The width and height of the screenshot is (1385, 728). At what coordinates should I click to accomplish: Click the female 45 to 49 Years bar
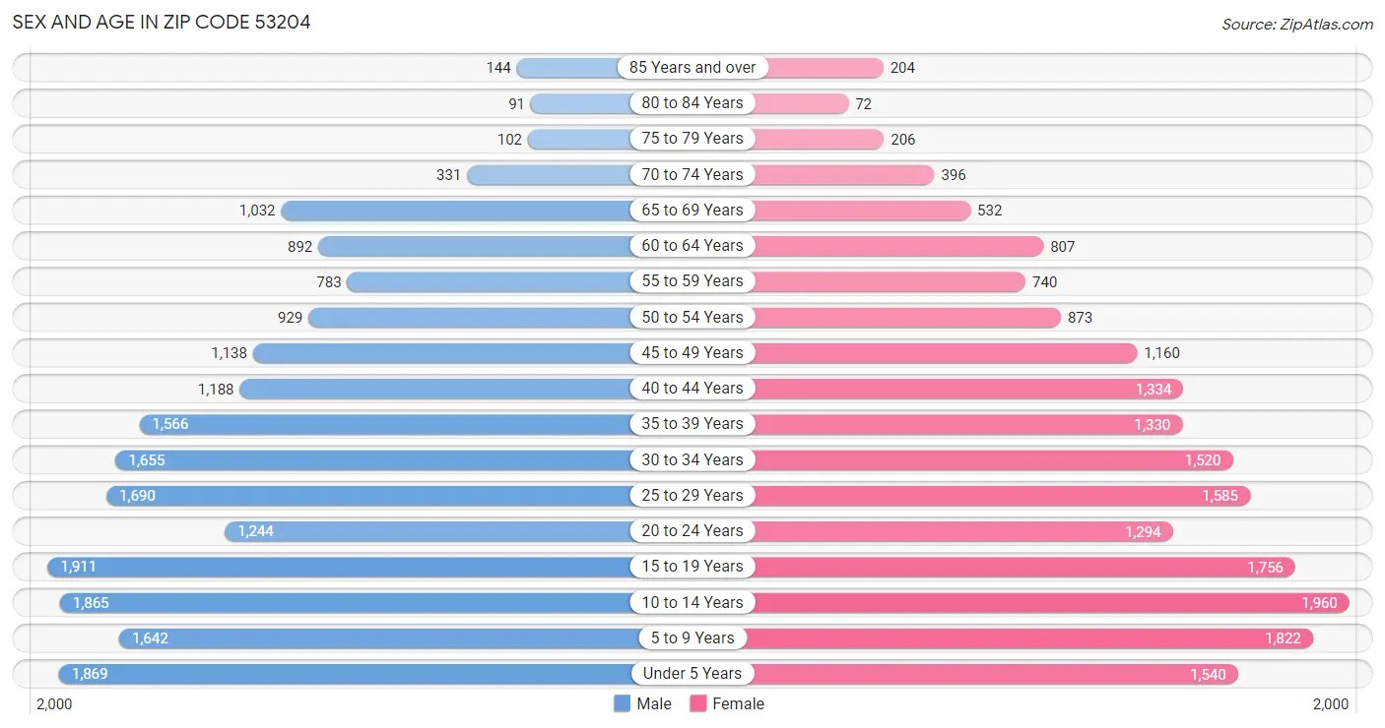click(944, 352)
